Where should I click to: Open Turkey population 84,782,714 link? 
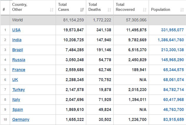coord(174,90)
